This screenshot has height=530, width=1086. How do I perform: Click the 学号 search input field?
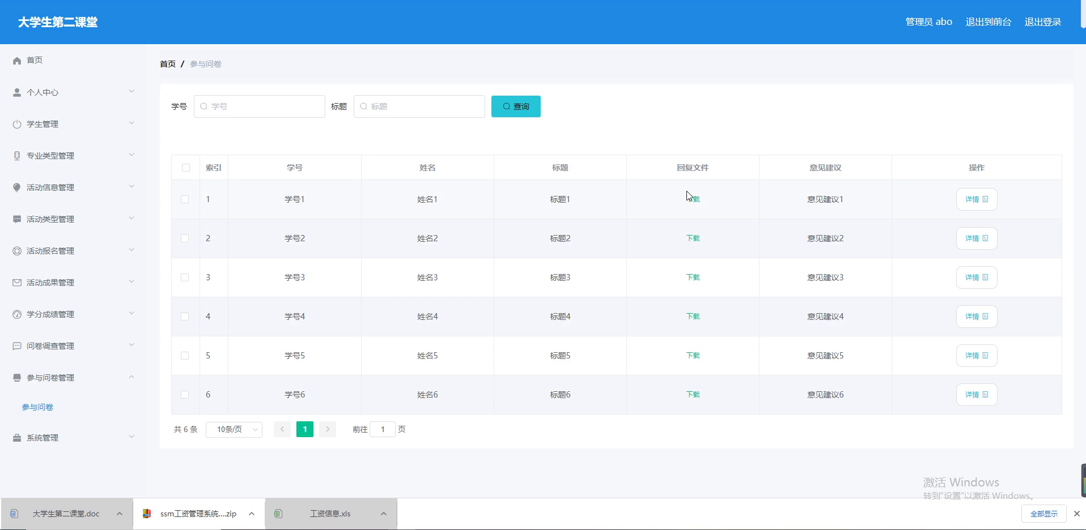pyautogui.click(x=260, y=106)
